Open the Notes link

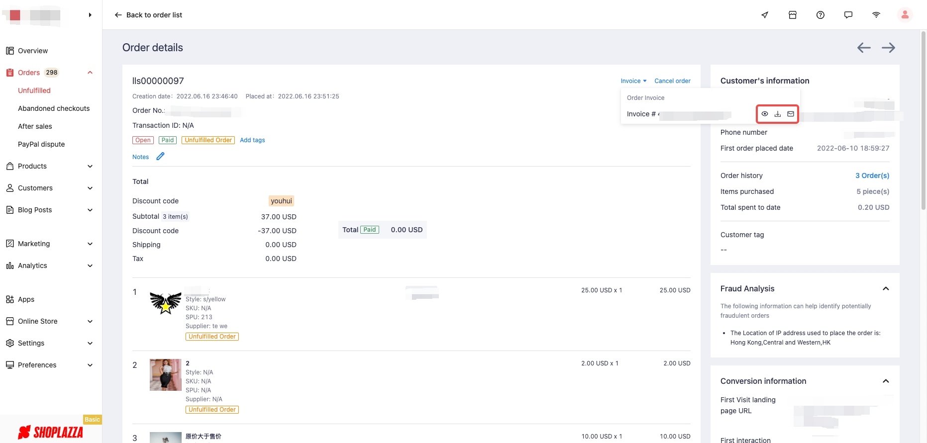(140, 157)
